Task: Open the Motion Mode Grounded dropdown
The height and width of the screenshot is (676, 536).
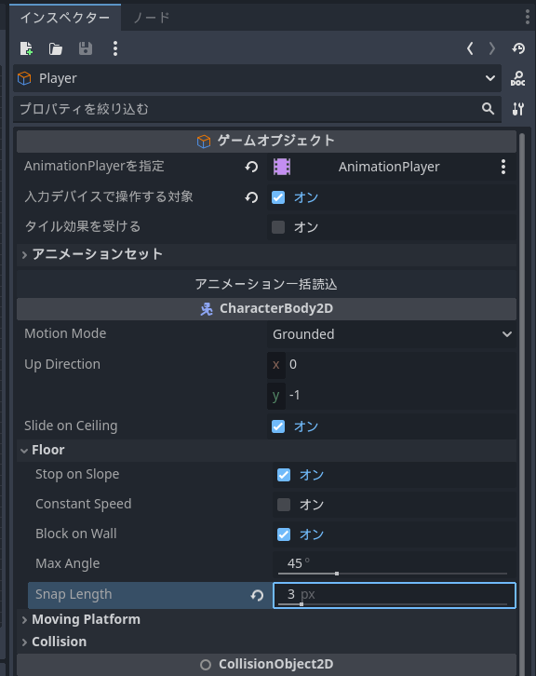Action: pos(391,334)
